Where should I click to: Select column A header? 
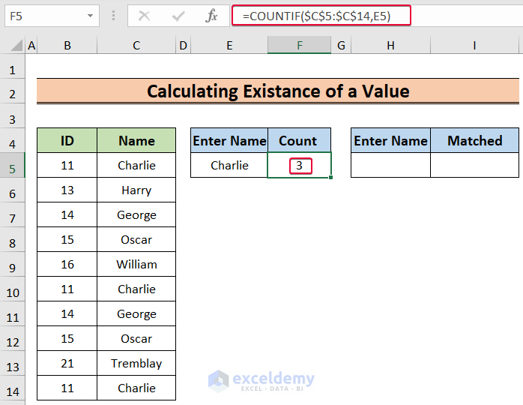tap(31, 46)
